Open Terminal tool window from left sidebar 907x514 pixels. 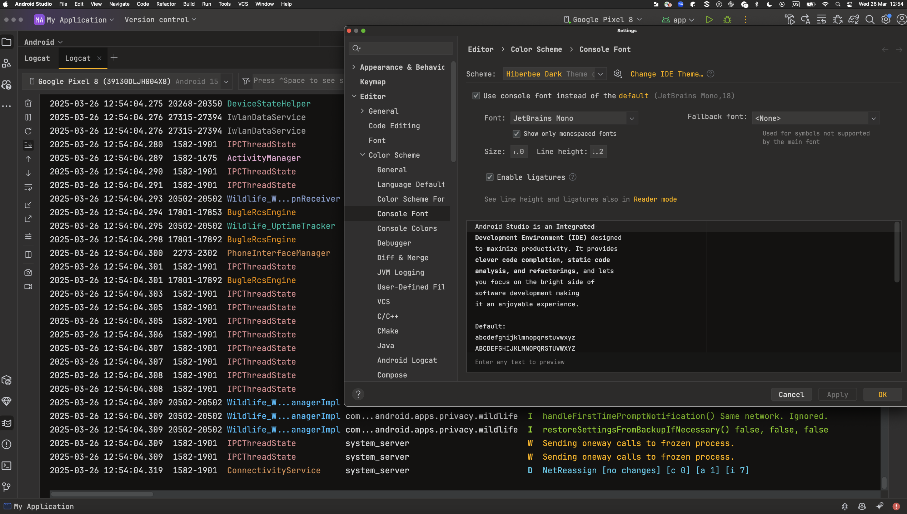[7, 466]
